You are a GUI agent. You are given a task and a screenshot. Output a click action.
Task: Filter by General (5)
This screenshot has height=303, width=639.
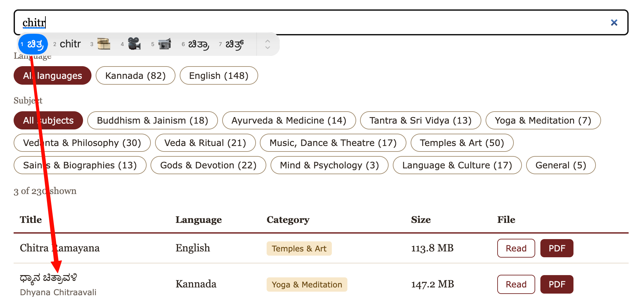coord(561,165)
